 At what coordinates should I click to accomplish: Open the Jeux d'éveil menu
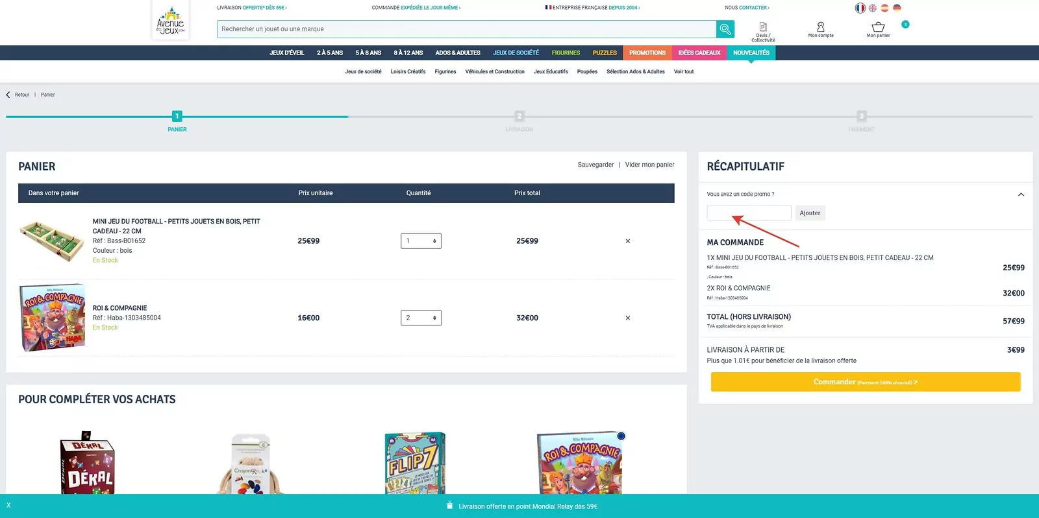coord(287,53)
